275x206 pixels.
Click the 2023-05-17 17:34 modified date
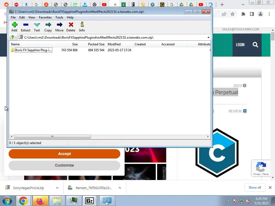pyautogui.click(x=119, y=50)
